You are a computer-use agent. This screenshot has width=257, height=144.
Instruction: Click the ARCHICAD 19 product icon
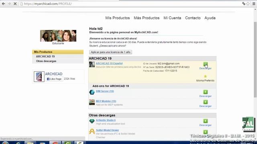92,64
